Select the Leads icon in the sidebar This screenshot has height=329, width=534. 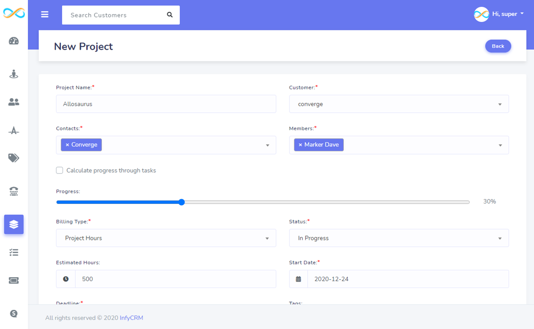[14, 74]
